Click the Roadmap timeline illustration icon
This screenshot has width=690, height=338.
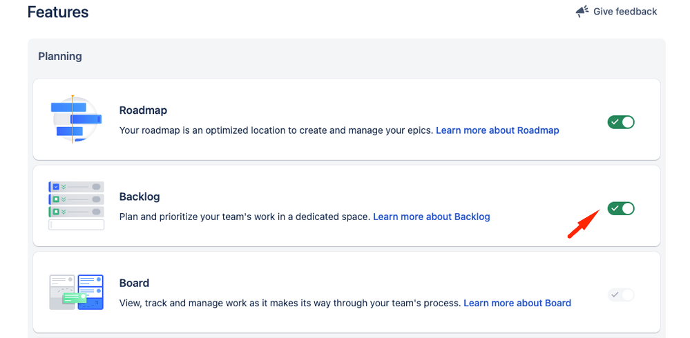[x=76, y=120]
